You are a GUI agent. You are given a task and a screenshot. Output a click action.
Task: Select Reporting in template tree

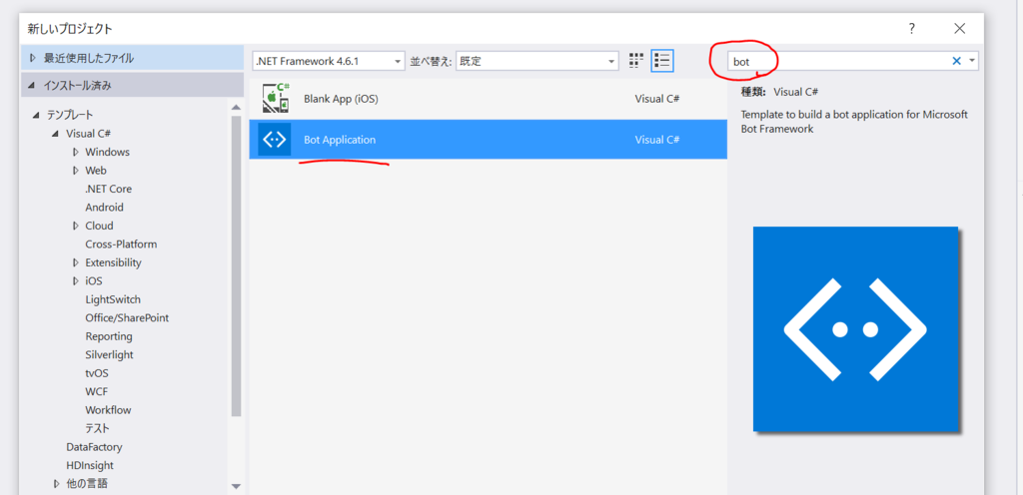pyautogui.click(x=109, y=336)
